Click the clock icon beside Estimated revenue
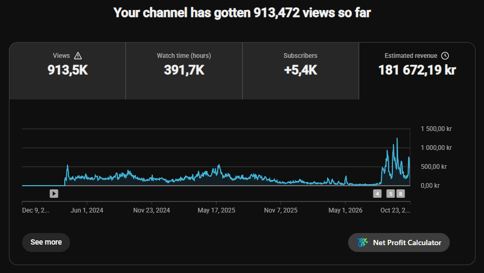Viewport: 484px width, 273px height. tap(445, 56)
